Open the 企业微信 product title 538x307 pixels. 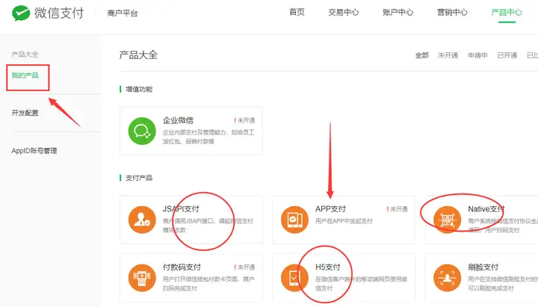[178, 120]
